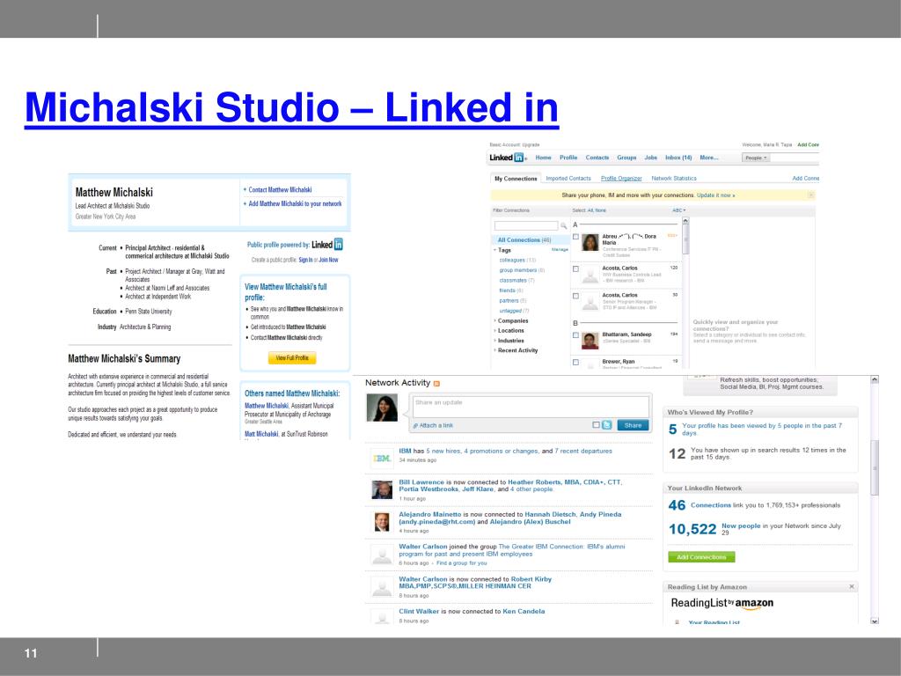Click the LinkedIn logo in the navigation bar
This screenshot has height=676, width=901.
click(508, 158)
